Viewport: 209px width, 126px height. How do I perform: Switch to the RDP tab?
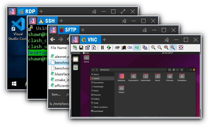(x=27, y=12)
